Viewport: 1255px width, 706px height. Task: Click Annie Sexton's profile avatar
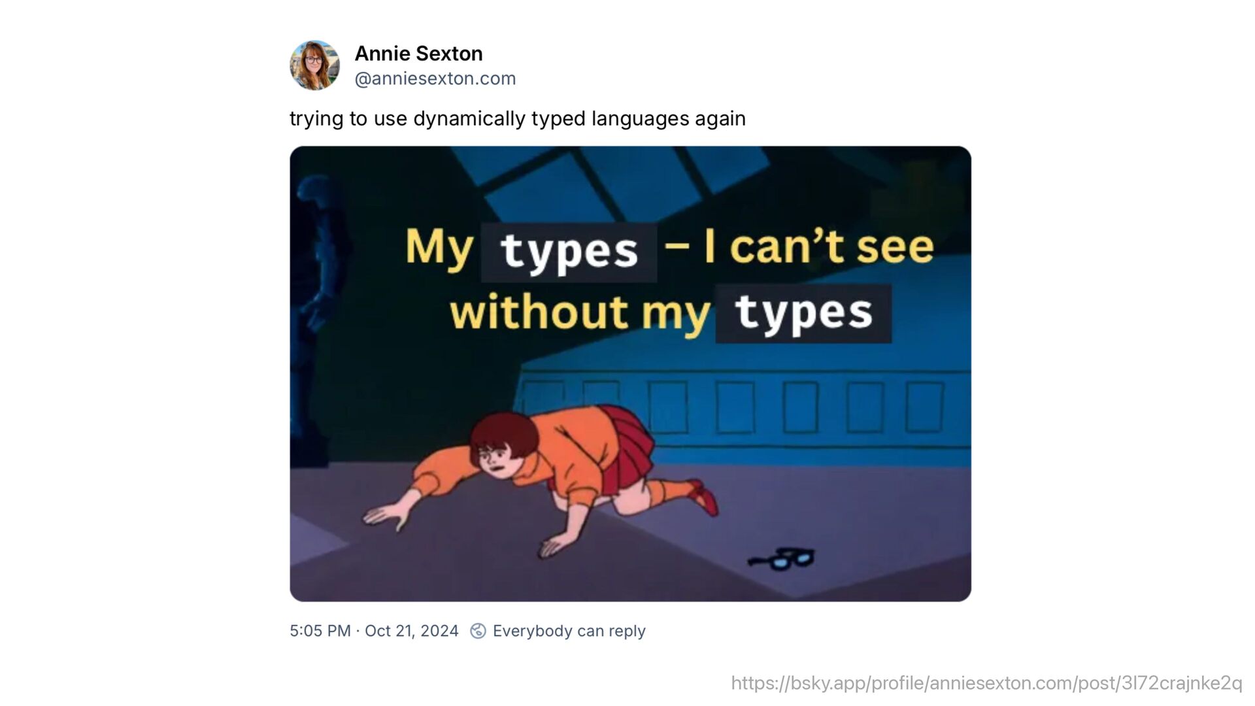pyautogui.click(x=314, y=65)
